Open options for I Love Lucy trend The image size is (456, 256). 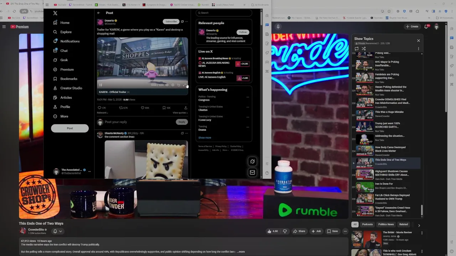coord(248,117)
